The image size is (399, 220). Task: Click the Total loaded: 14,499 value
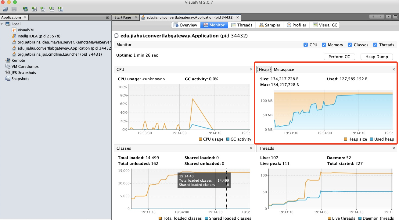(x=138, y=158)
